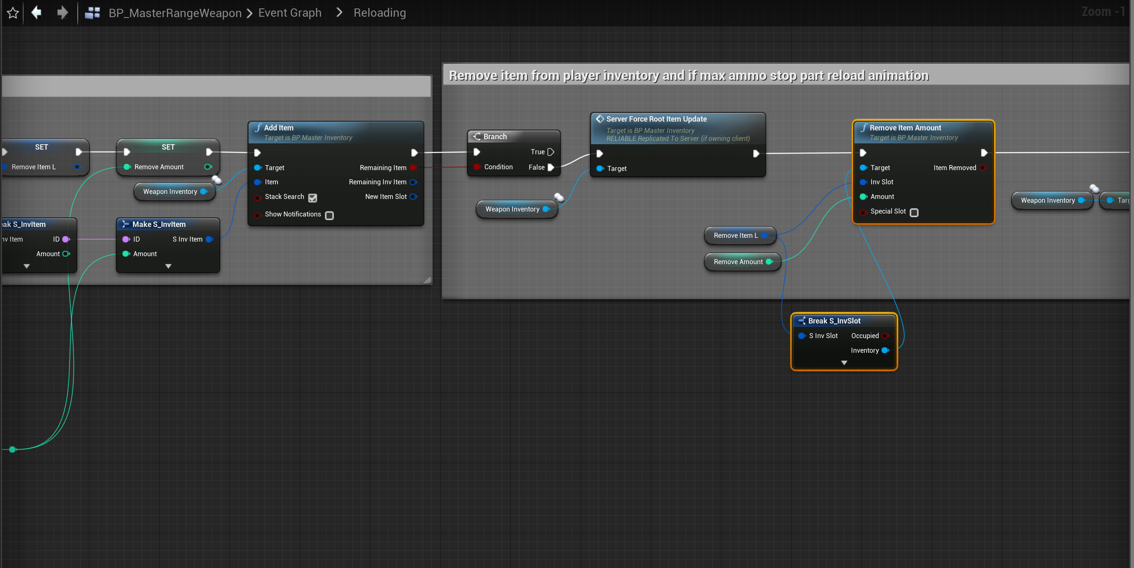
Task: Select the Remove Amount variable node
Action: coord(738,262)
